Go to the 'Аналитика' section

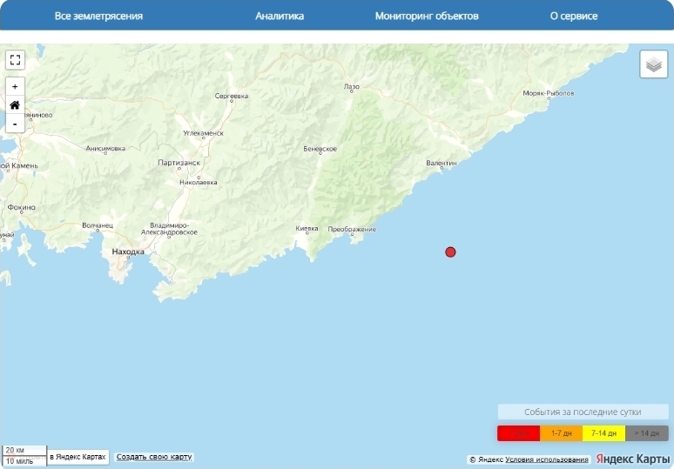[280, 16]
